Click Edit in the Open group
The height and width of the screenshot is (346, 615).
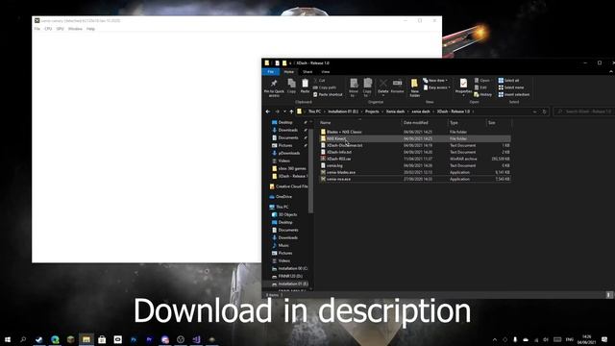click(x=480, y=87)
